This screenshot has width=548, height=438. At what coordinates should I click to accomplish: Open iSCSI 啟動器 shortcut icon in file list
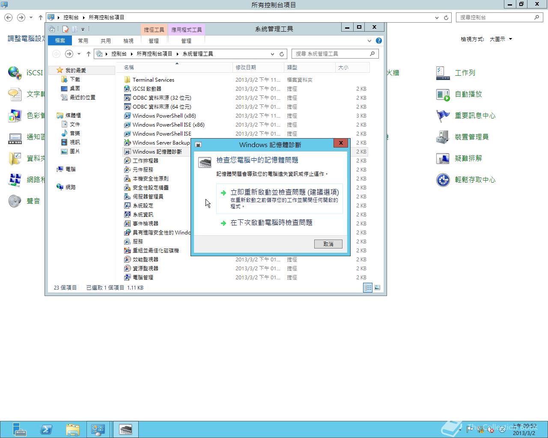point(127,89)
